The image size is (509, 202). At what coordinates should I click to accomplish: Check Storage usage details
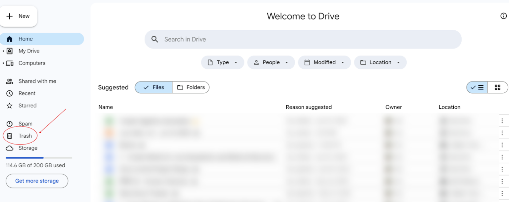point(27,148)
